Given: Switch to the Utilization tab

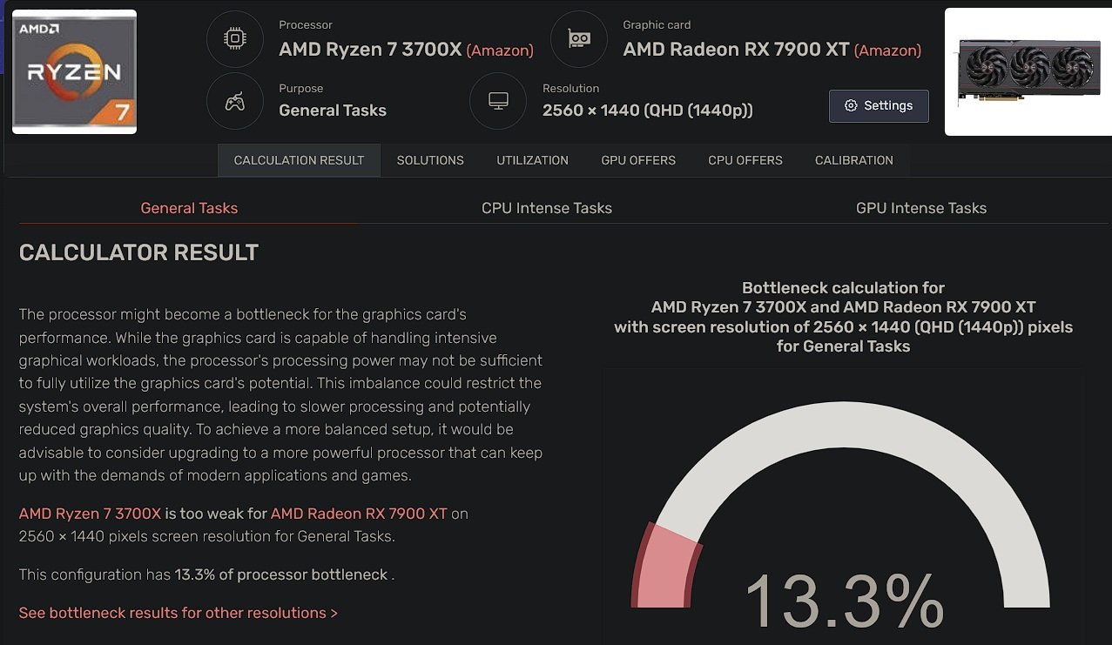Looking at the screenshot, I should pyautogui.click(x=532, y=160).
